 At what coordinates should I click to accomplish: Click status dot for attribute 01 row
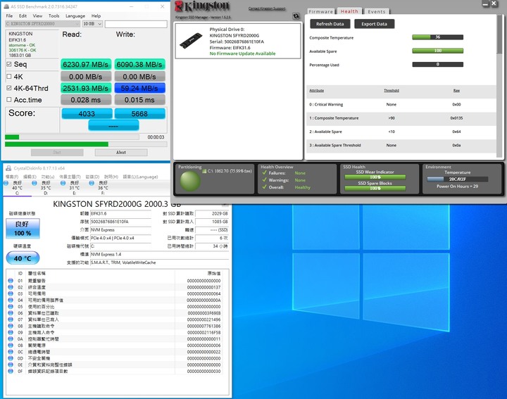(x=11, y=281)
